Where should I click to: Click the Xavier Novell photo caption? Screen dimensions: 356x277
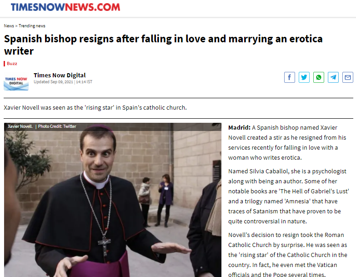[20, 126]
